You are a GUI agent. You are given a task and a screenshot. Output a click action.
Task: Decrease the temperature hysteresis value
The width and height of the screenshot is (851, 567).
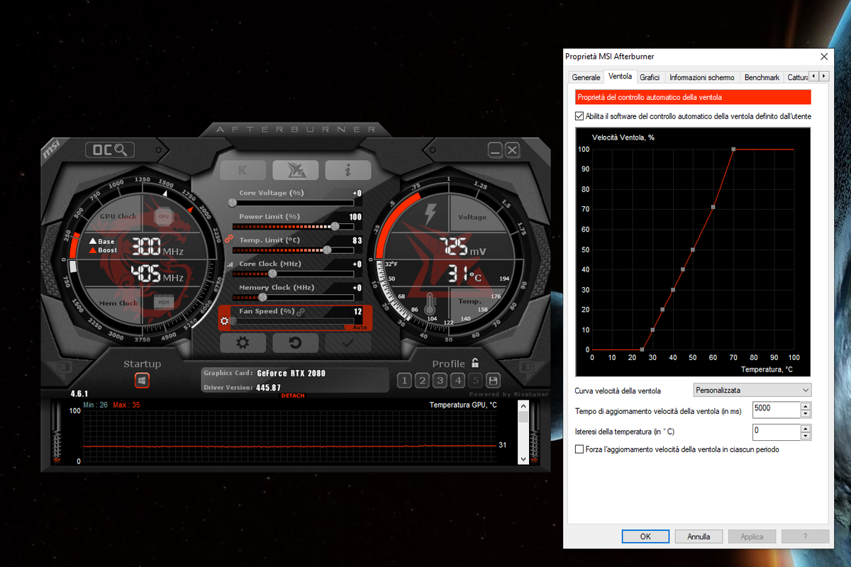click(806, 436)
